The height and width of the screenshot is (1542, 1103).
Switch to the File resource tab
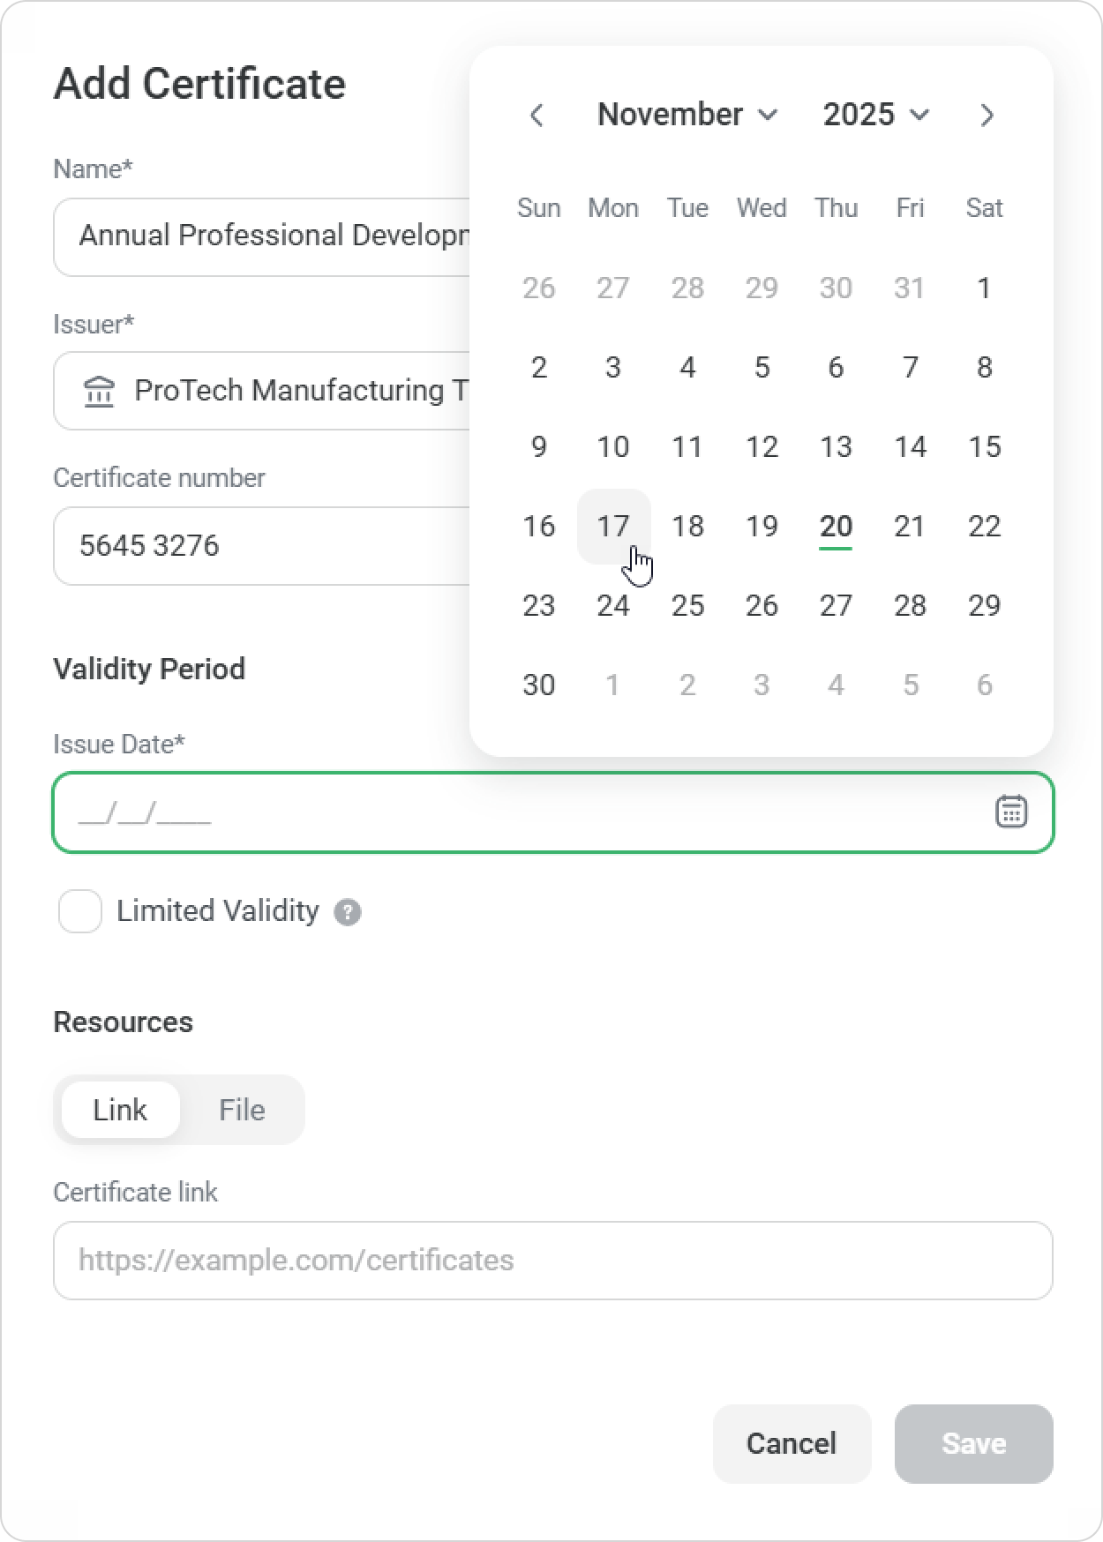tap(242, 1110)
